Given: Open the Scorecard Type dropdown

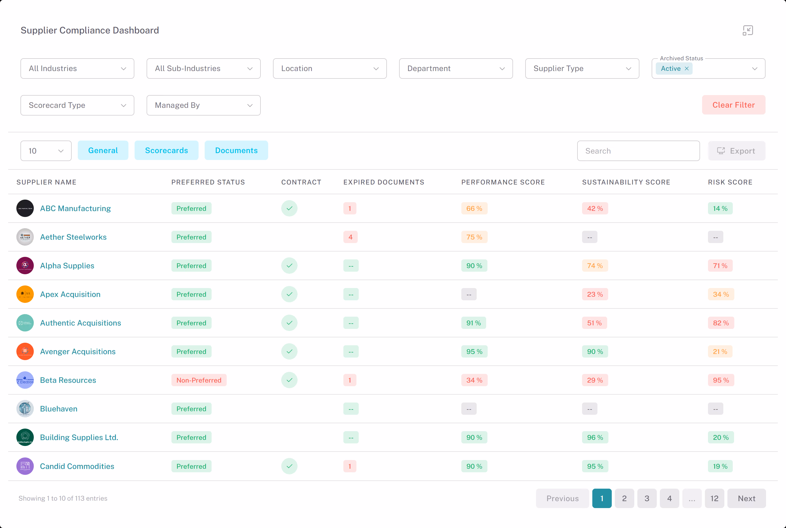Looking at the screenshot, I should point(77,105).
